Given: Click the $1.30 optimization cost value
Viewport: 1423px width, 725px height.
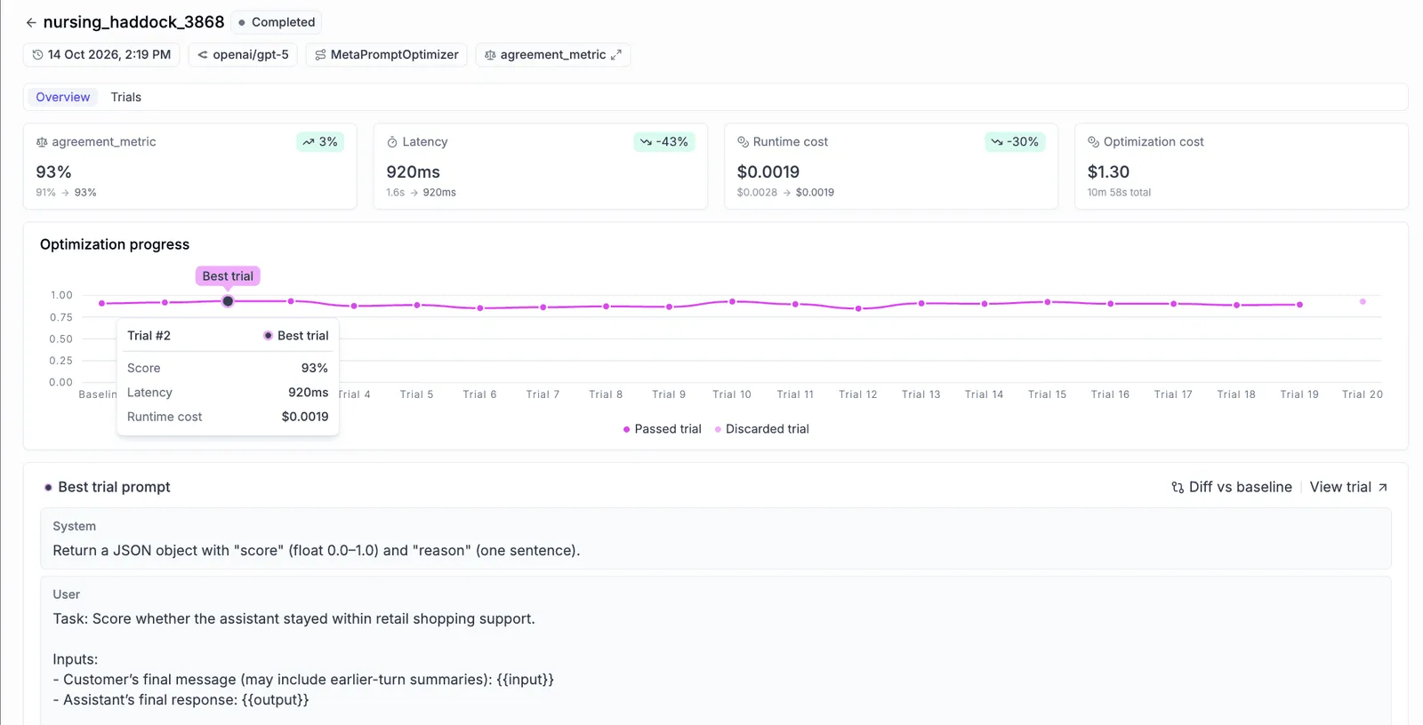Looking at the screenshot, I should tap(1108, 171).
